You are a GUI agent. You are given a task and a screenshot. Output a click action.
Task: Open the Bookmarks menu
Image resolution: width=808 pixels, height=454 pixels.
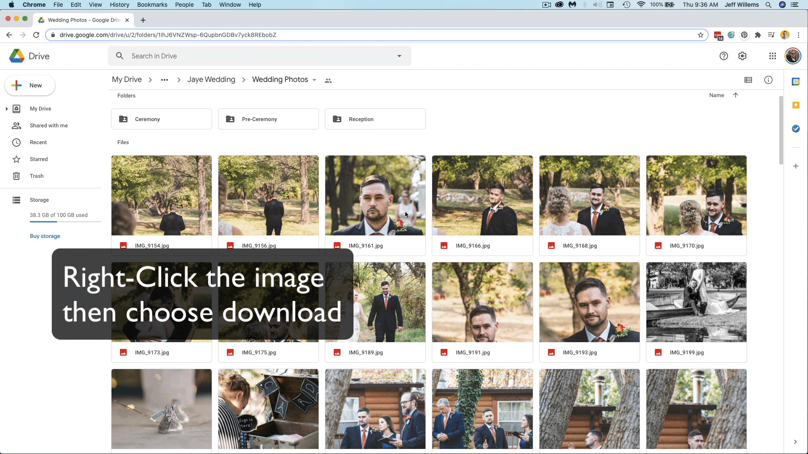152,5
